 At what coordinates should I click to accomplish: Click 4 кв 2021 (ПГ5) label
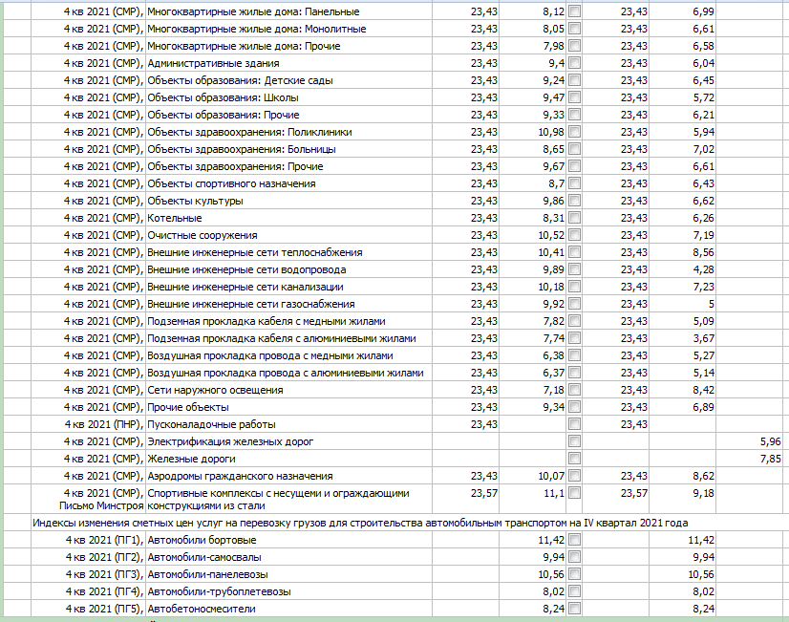click(105, 609)
